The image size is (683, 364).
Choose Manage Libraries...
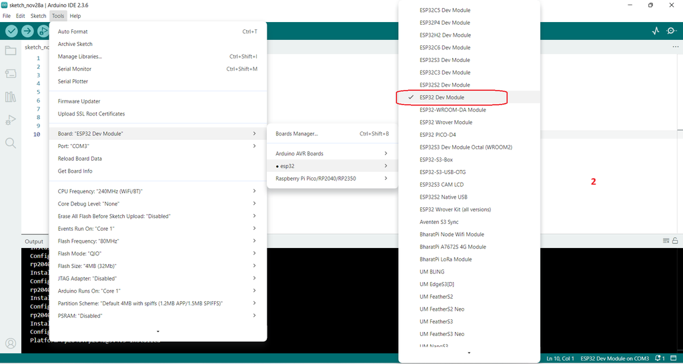point(157,57)
